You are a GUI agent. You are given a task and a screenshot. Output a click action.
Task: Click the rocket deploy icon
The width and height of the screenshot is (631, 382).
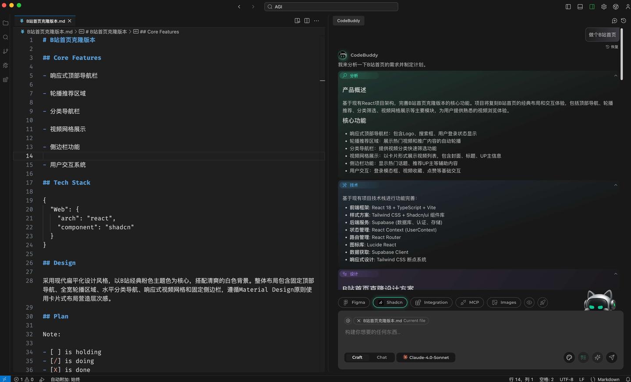click(x=542, y=302)
